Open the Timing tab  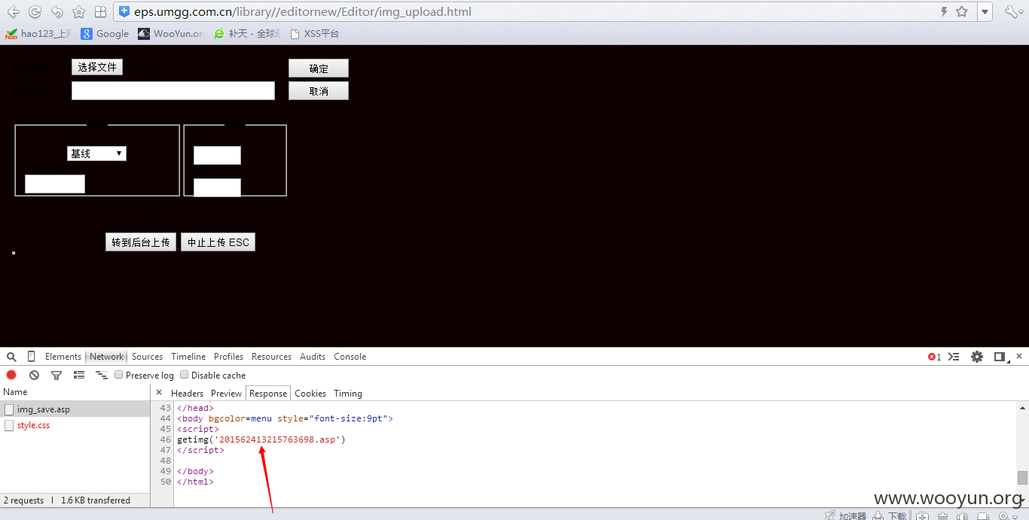click(x=348, y=394)
